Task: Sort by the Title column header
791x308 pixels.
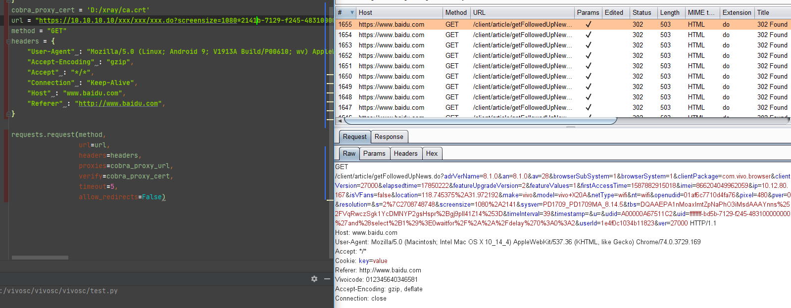Action: [772, 13]
